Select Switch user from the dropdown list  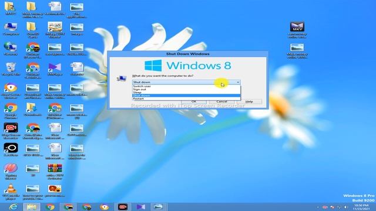click(186, 86)
